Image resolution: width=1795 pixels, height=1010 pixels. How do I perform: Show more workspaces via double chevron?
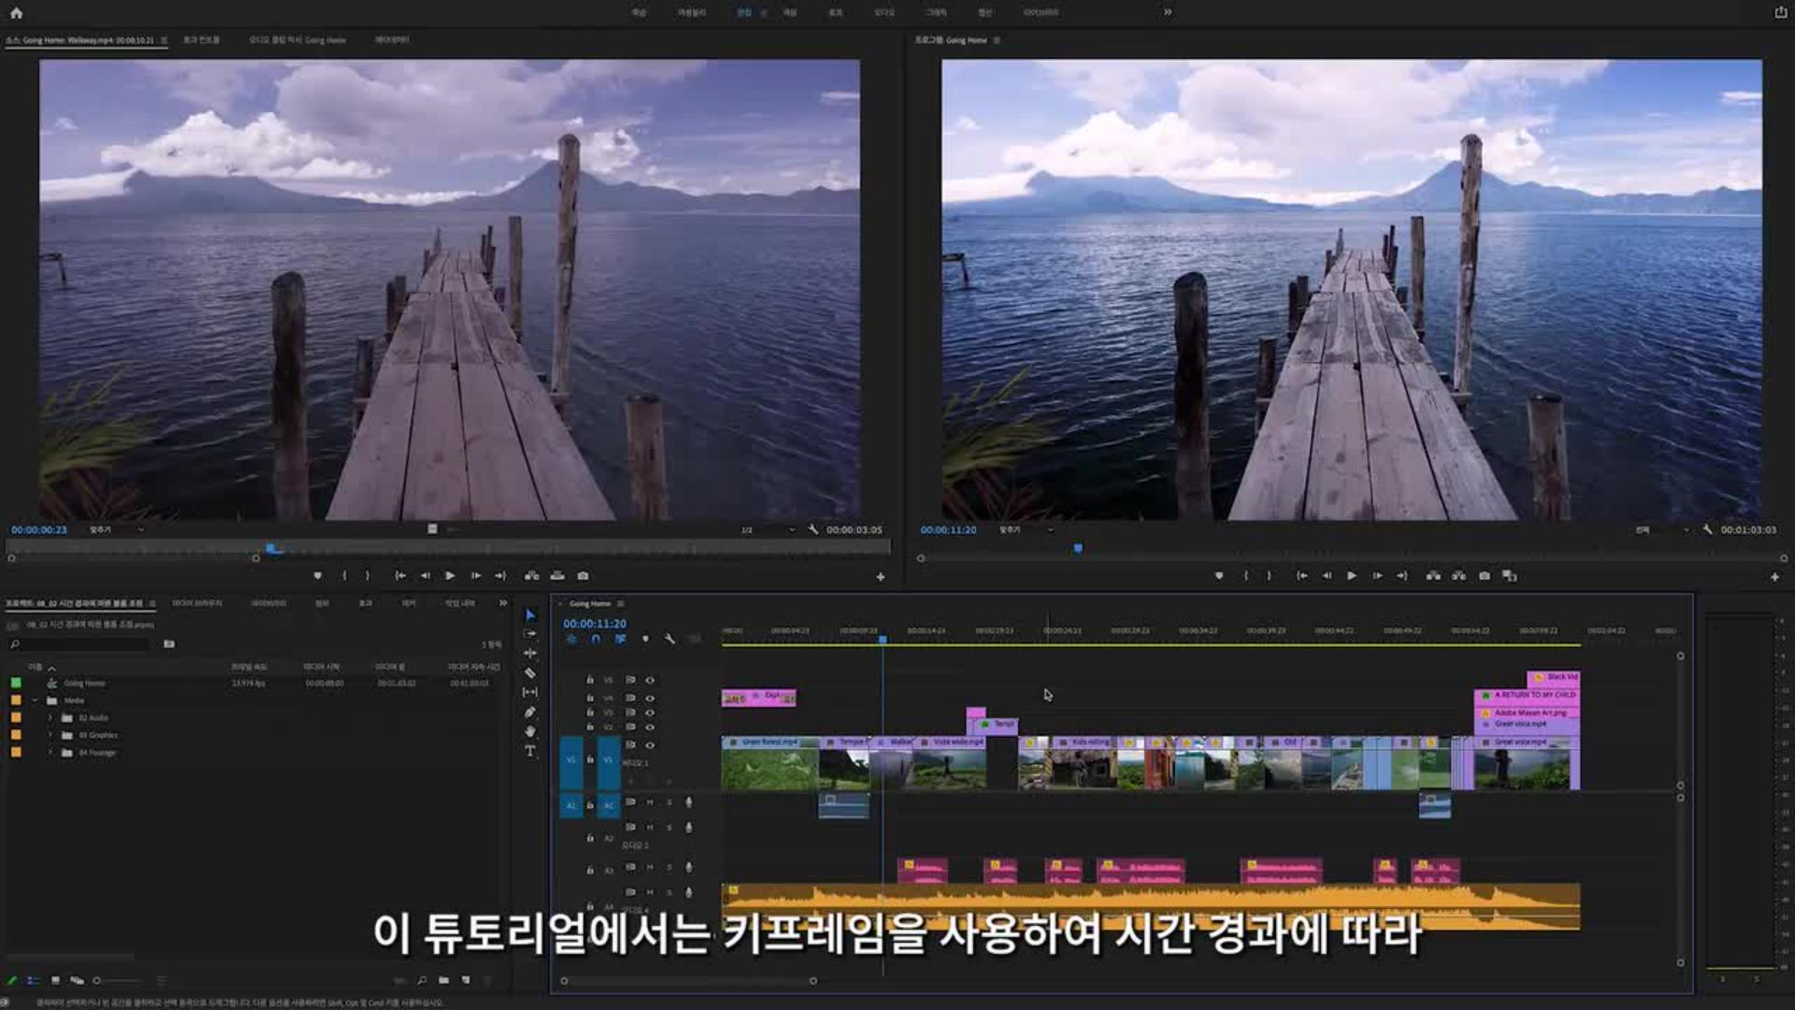(1168, 12)
